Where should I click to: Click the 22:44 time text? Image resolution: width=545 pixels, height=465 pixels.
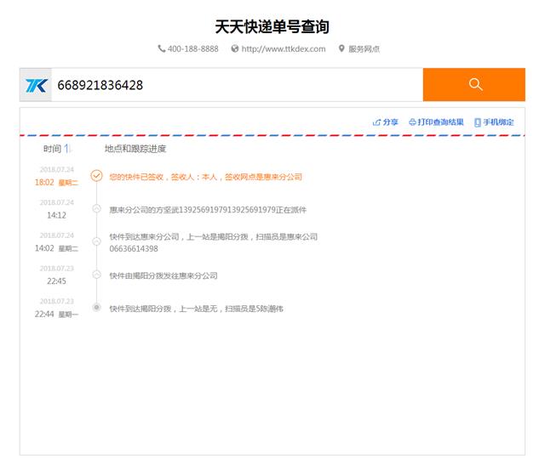tap(44, 314)
